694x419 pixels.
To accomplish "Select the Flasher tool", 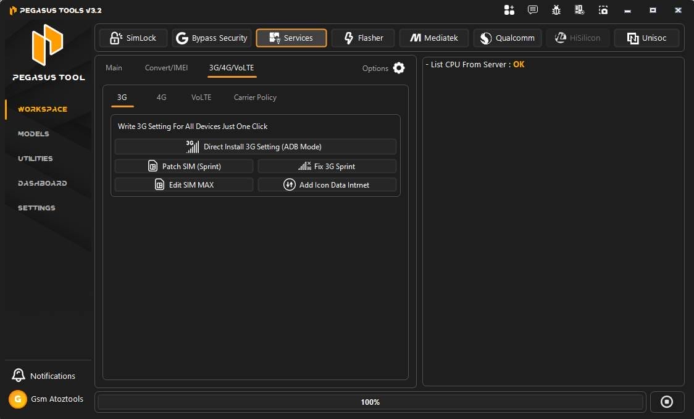I will tap(363, 38).
